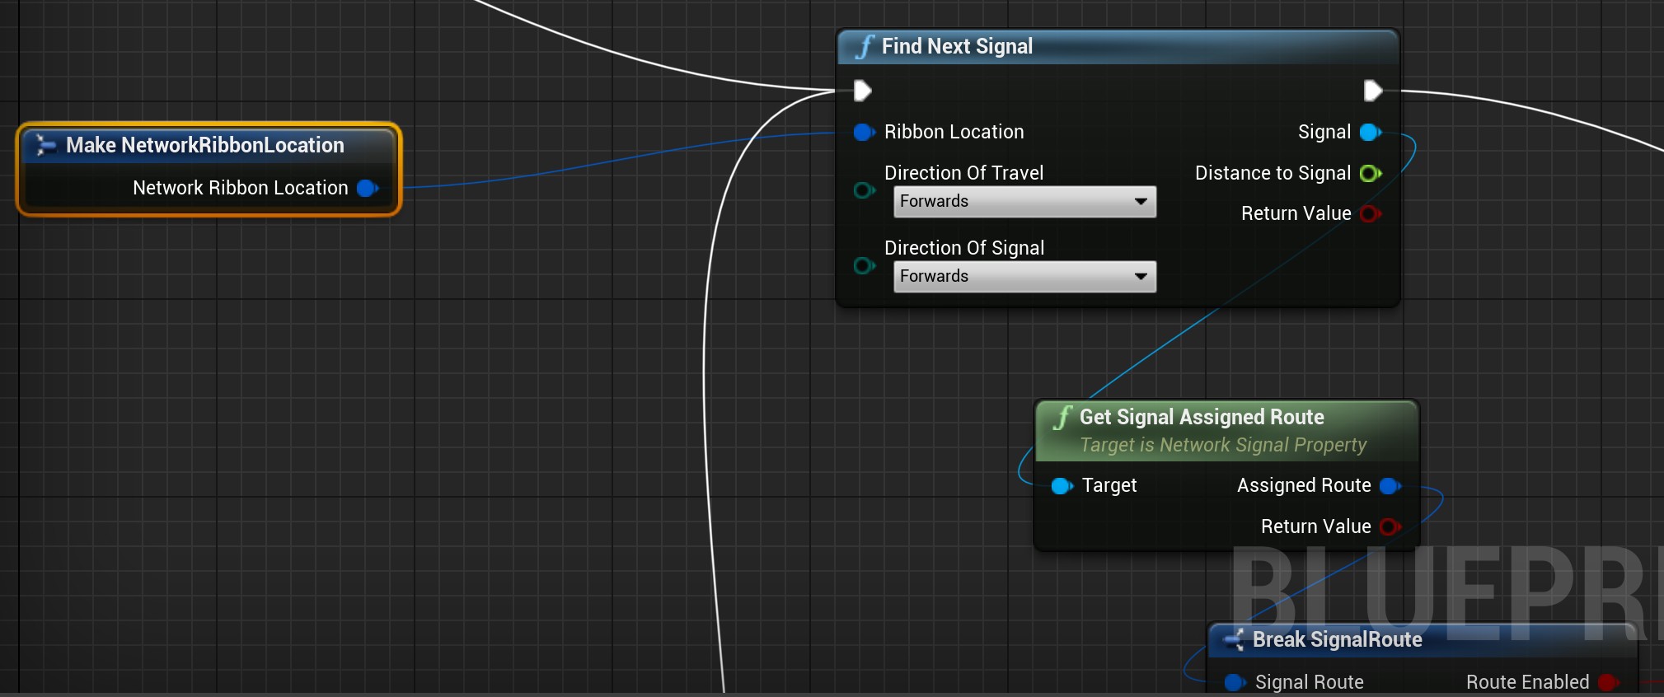Click the Network Ribbon Location output pin

point(367,188)
